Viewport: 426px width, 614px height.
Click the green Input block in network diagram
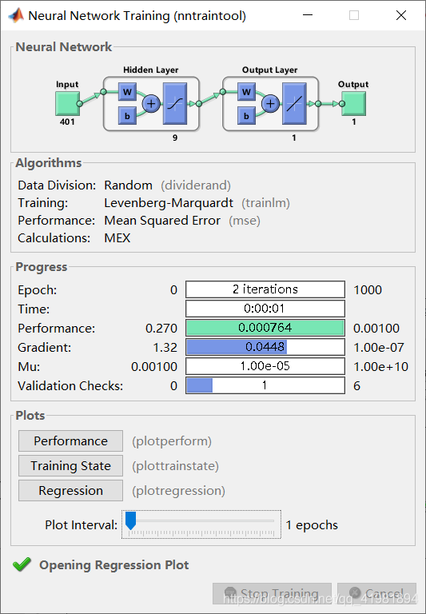click(x=67, y=103)
